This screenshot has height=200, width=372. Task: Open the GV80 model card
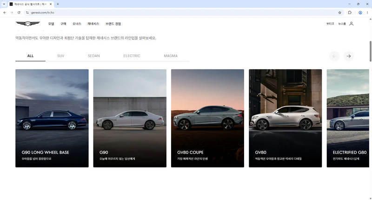(x=286, y=118)
